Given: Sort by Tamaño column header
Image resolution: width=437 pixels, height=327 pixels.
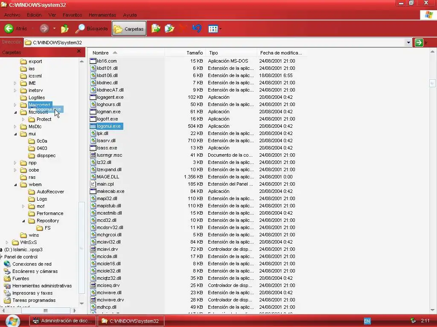Looking at the screenshot, I should (x=185, y=53).
